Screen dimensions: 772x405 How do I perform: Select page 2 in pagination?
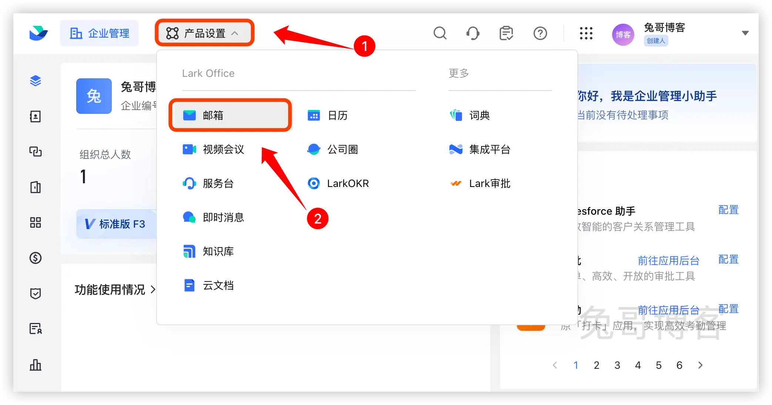click(x=597, y=365)
